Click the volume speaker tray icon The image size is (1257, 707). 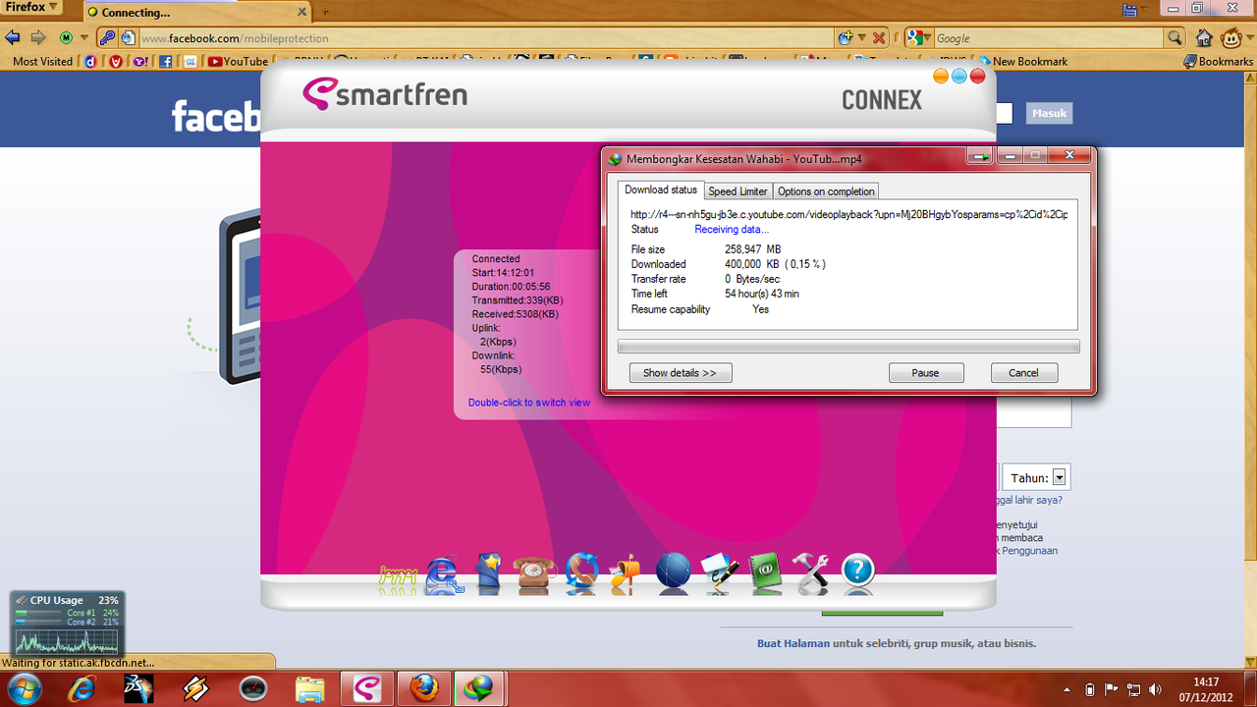1155,689
